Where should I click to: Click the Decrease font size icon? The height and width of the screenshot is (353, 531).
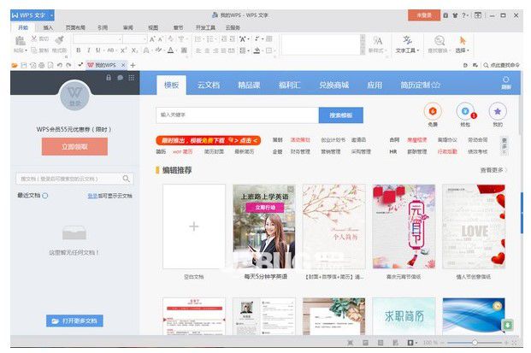pyautogui.click(x=161, y=39)
